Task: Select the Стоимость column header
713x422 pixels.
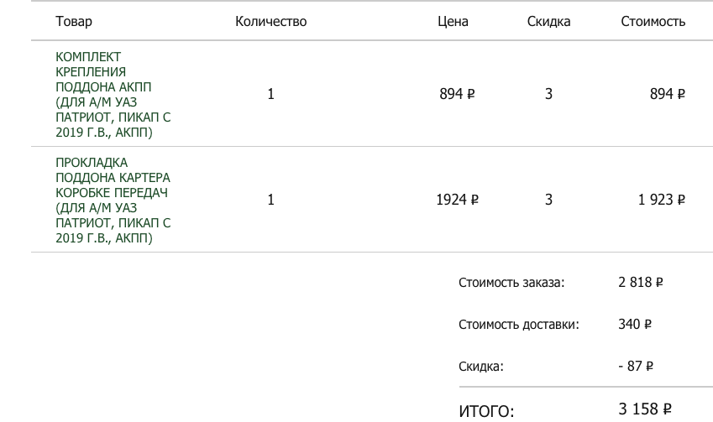Action: coord(653,22)
